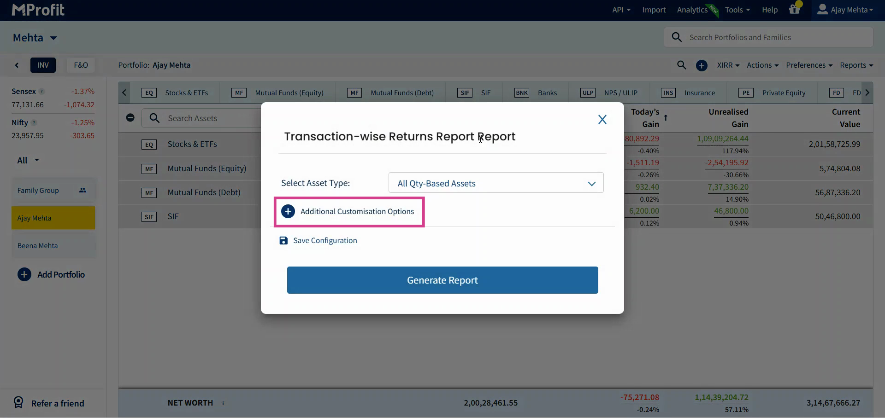Switch to Stocks & ETFs tab

click(175, 93)
